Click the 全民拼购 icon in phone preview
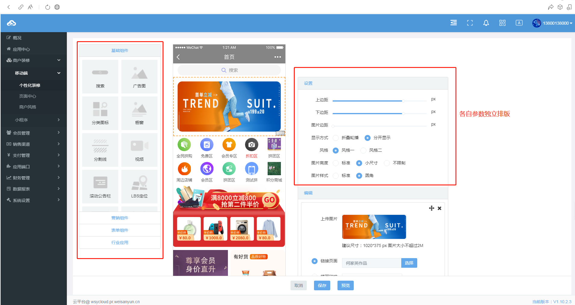Viewport: 575px width, 305px height. (x=184, y=145)
